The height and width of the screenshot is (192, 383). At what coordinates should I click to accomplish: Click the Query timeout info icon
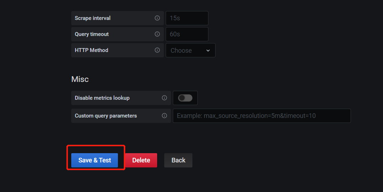157,34
